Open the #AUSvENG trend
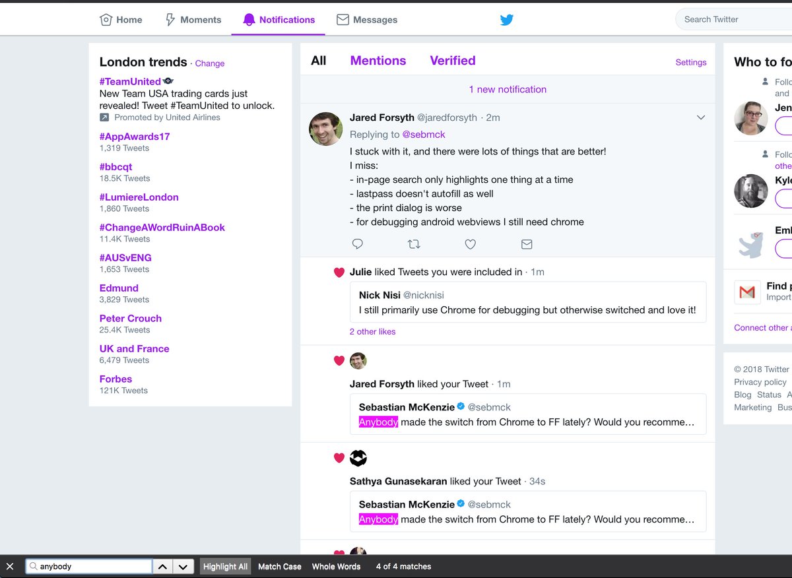 [125, 258]
